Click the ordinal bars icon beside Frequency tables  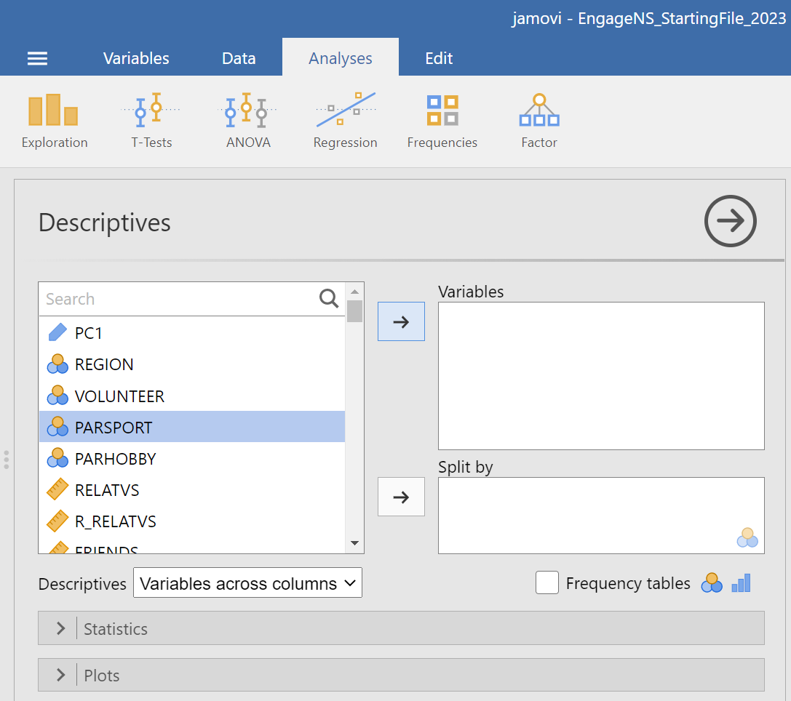click(x=741, y=583)
